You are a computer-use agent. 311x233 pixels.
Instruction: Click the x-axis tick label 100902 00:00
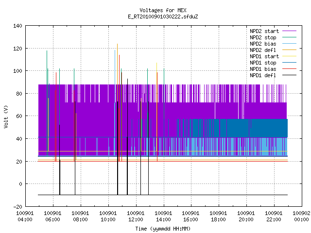click(301, 216)
